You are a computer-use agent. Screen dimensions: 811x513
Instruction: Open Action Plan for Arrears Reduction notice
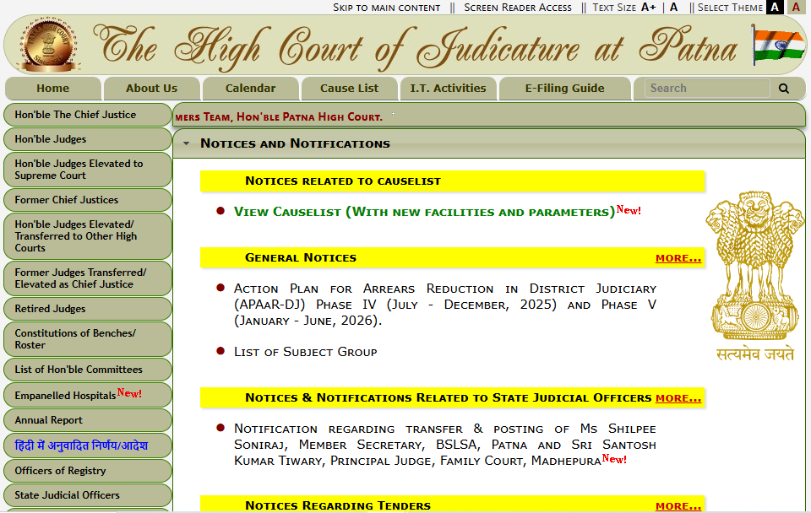[445, 305]
